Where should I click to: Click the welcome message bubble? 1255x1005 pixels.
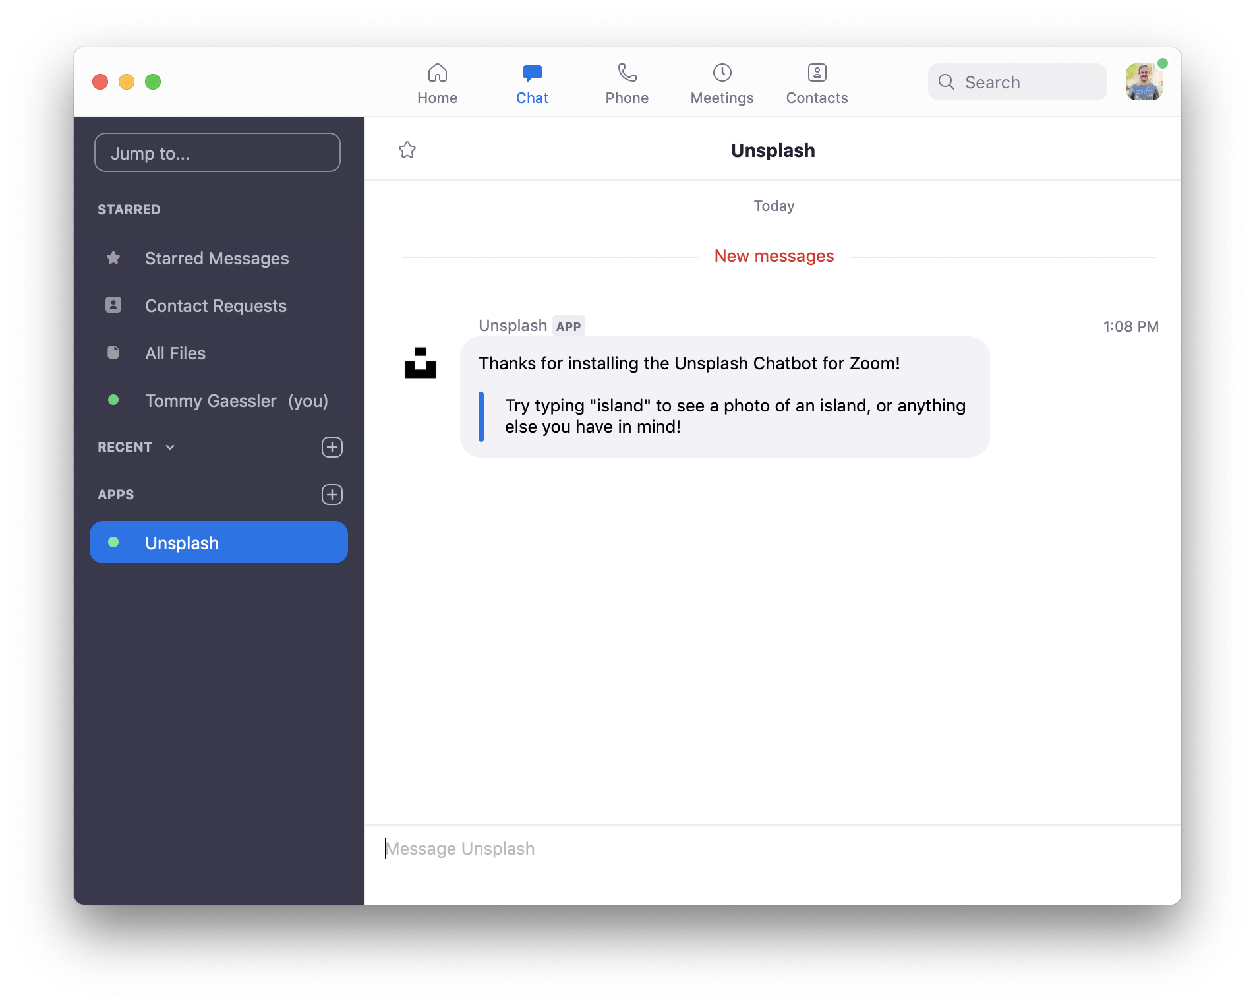tap(724, 396)
